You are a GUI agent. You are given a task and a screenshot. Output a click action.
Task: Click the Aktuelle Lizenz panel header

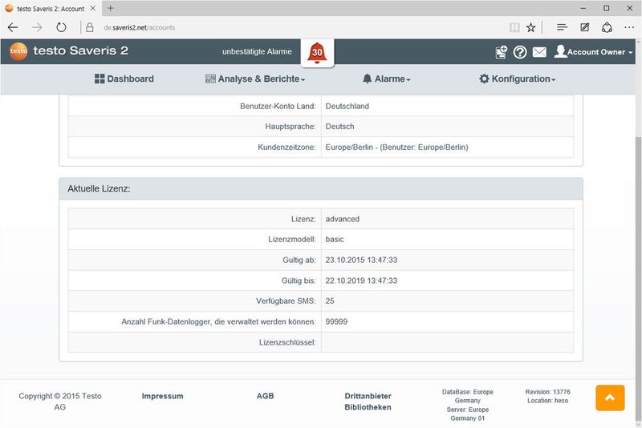[321, 188]
